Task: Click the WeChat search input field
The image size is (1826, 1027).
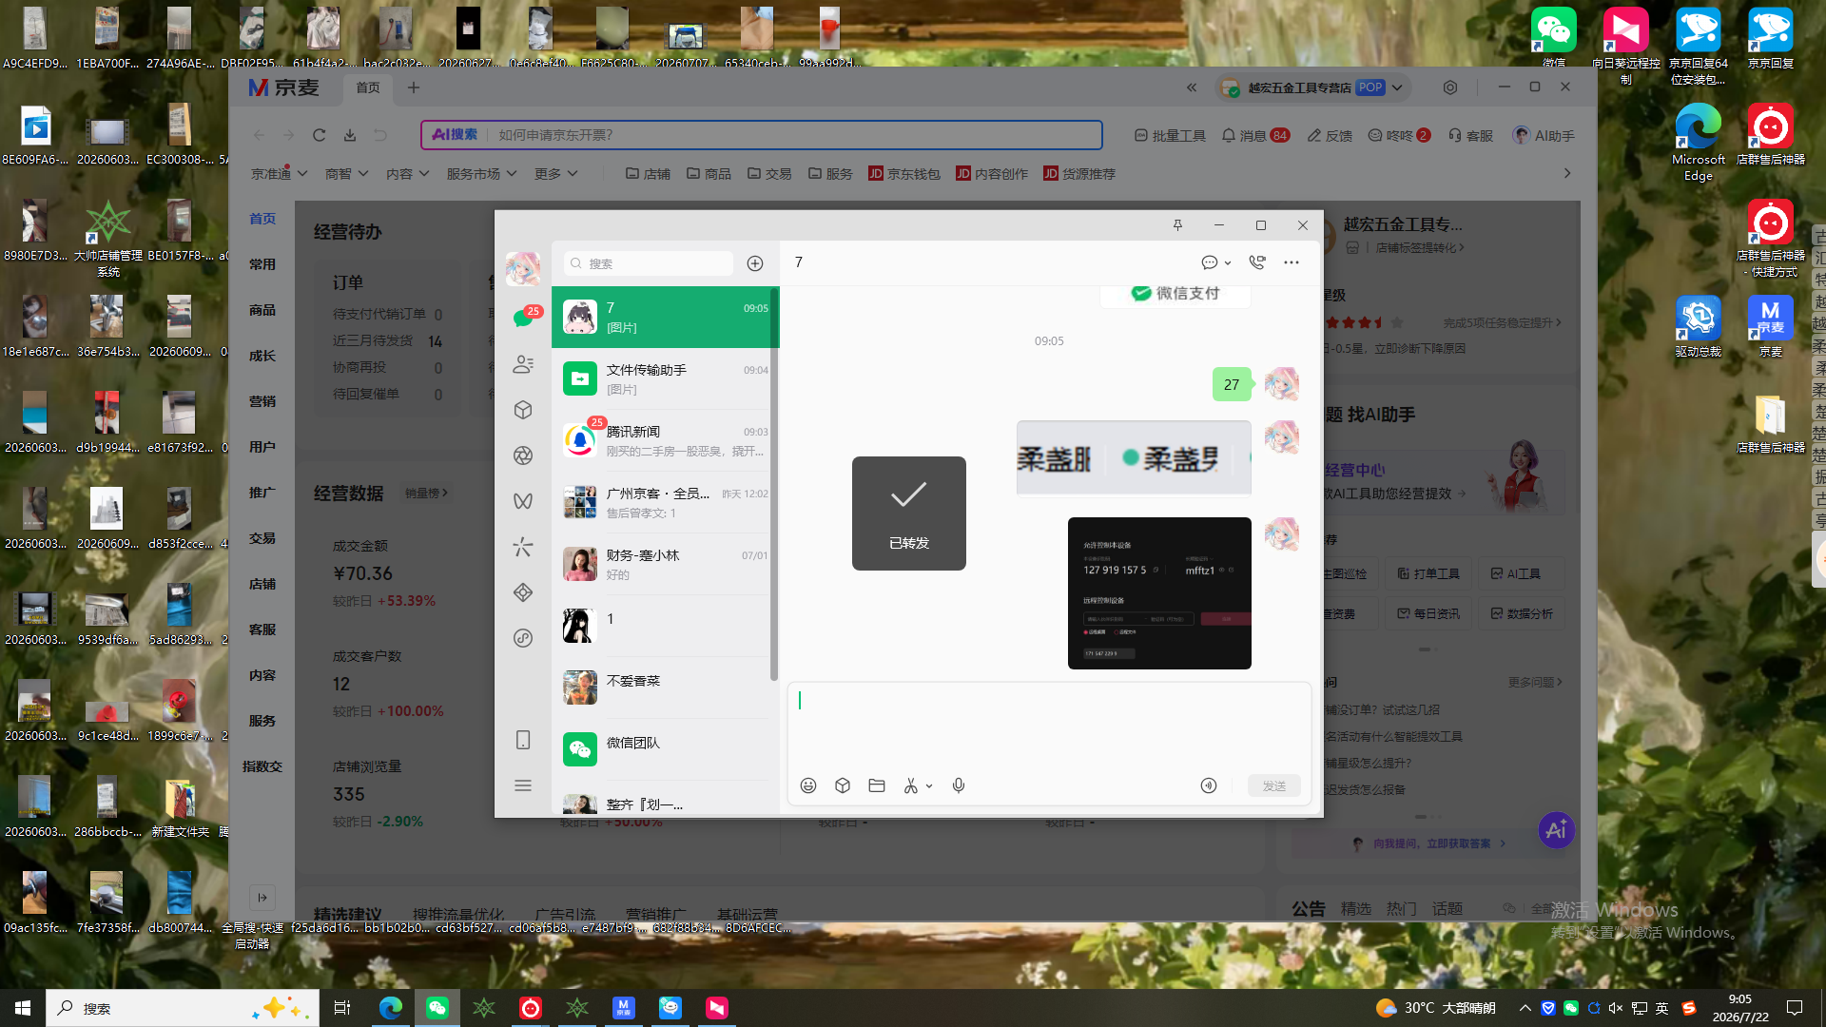Action: click(x=650, y=263)
